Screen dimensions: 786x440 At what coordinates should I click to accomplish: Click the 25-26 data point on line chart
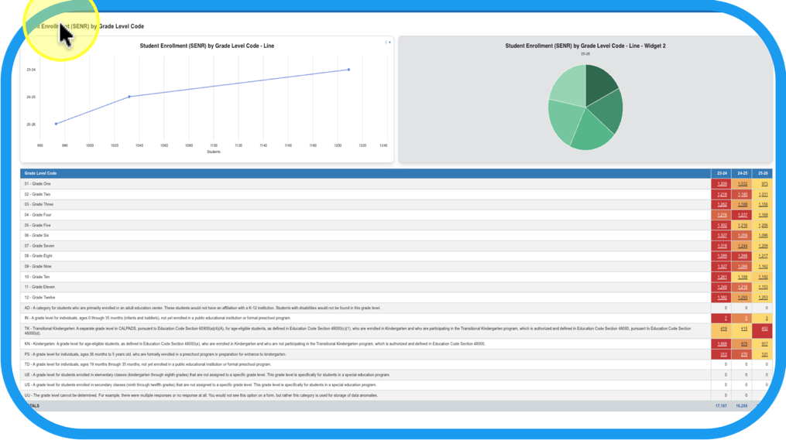click(56, 124)
